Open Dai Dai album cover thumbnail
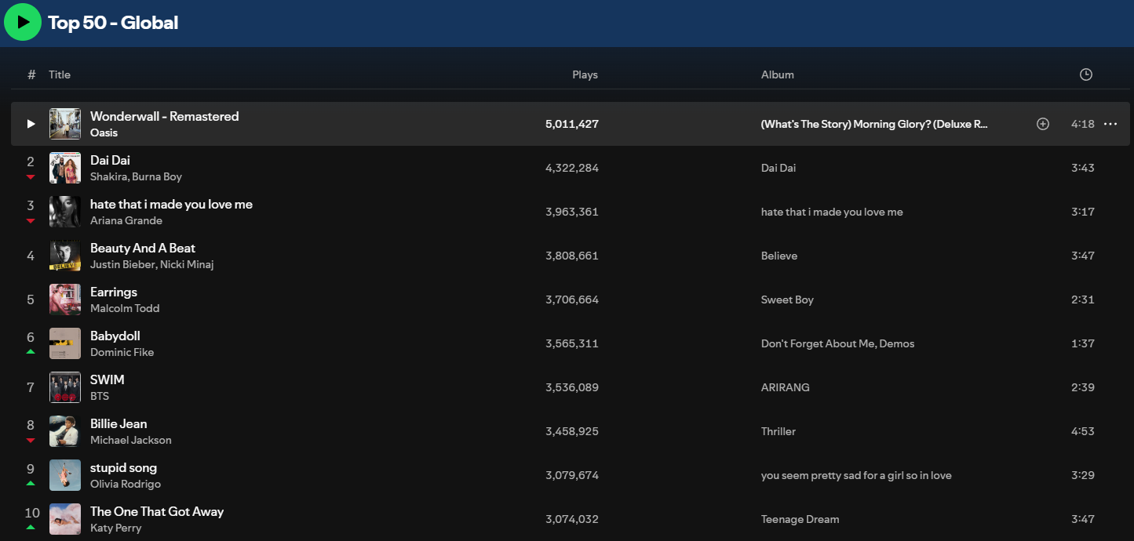Image resolution: width=1134 pixels, height=541 pixels. tap(65, 168)
